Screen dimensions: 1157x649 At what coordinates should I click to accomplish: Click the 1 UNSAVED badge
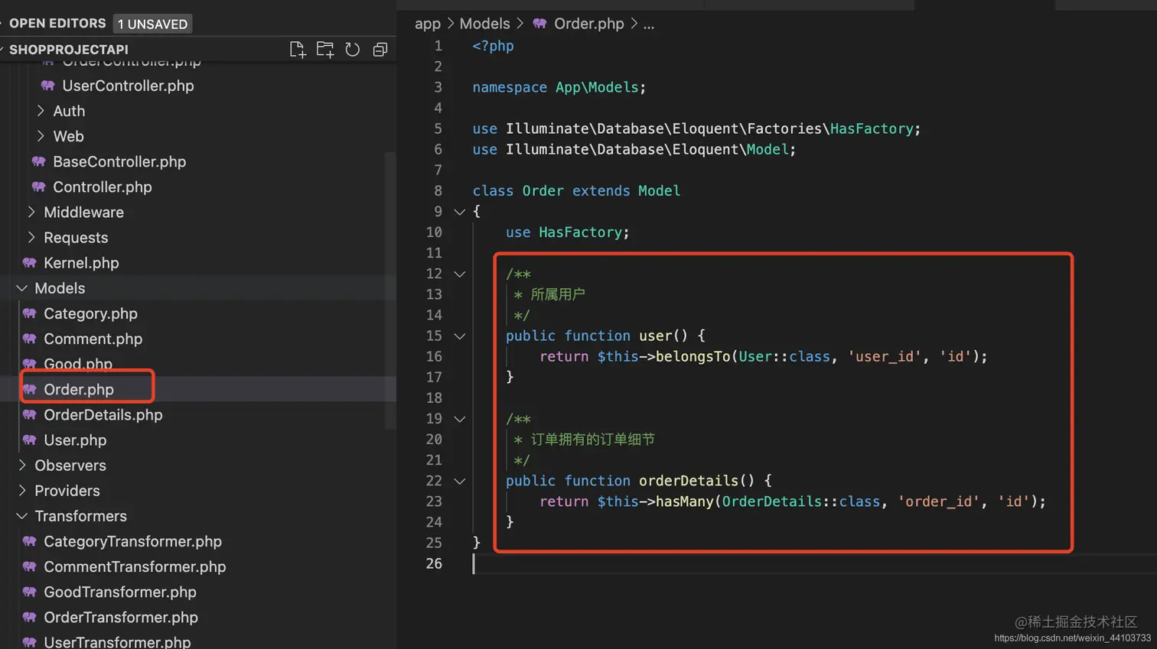pyautogui.click(x=152, y=24)
